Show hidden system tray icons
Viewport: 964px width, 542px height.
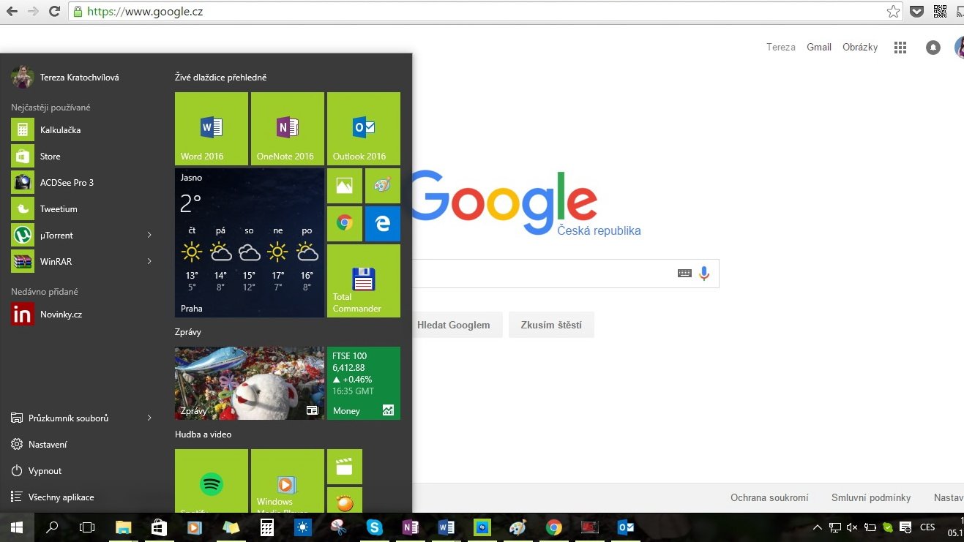(818, 527)
